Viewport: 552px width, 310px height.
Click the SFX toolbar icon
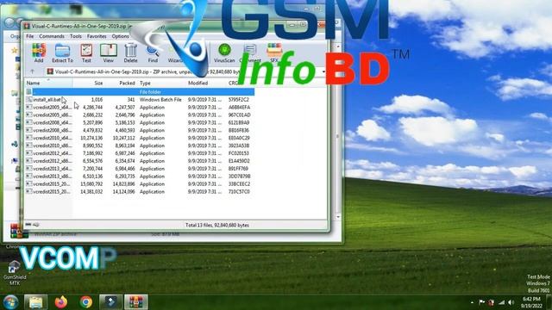point(274,53)
